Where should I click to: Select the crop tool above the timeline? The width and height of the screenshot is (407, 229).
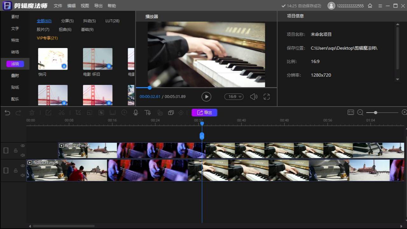(78, 112)
